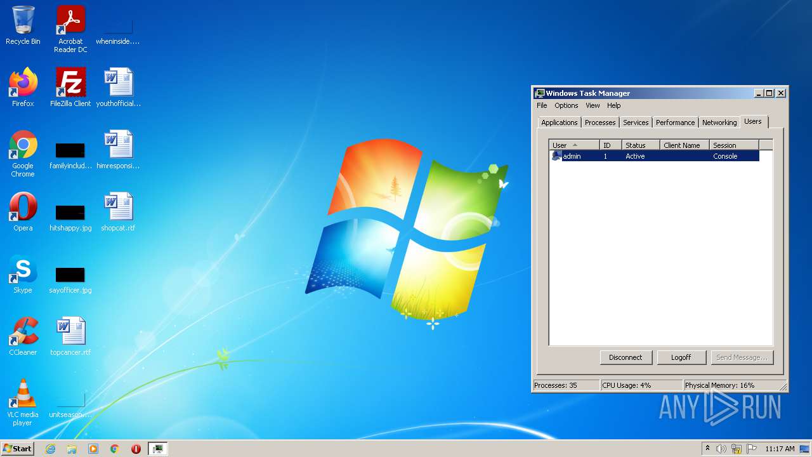
Task: Open the Start menu
Action: (17, 449)
